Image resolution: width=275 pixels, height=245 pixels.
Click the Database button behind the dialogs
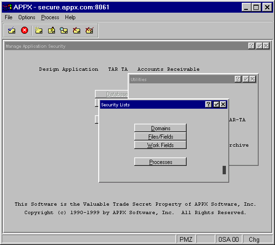[x=111, y=94]
